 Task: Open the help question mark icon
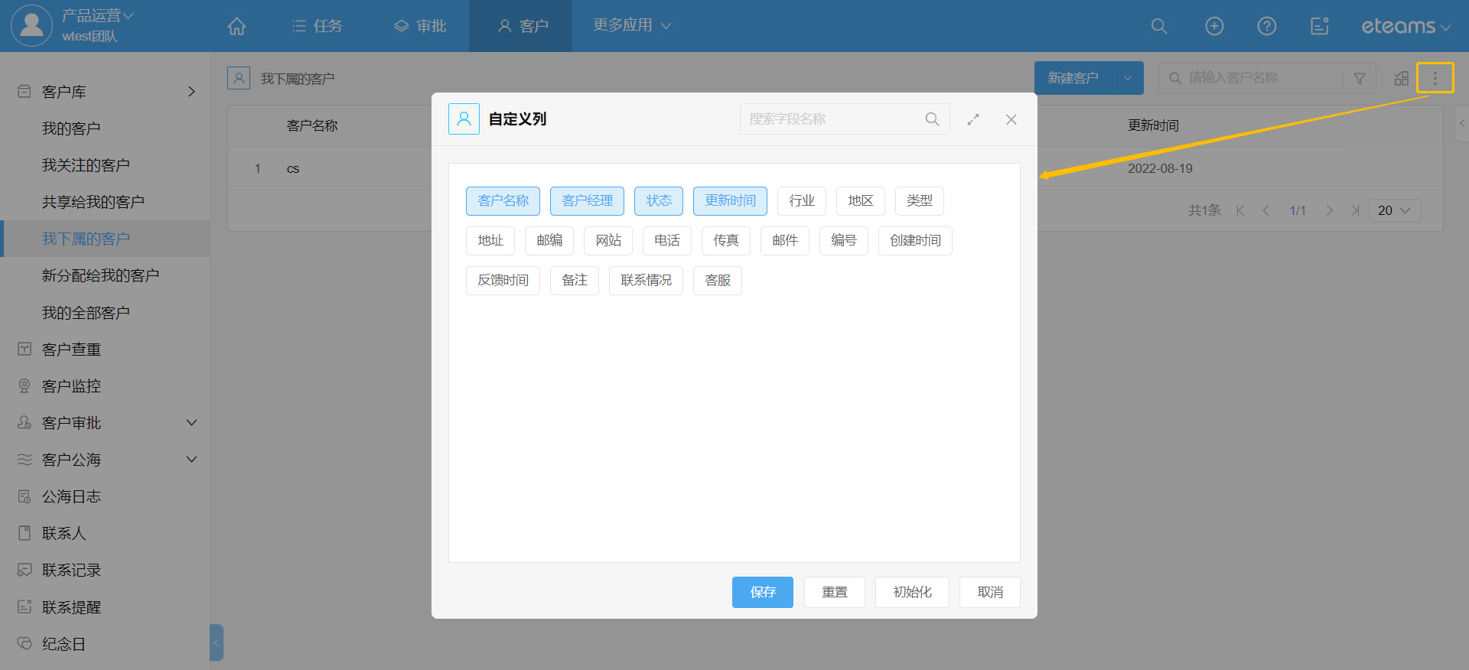click(1267, 26)
